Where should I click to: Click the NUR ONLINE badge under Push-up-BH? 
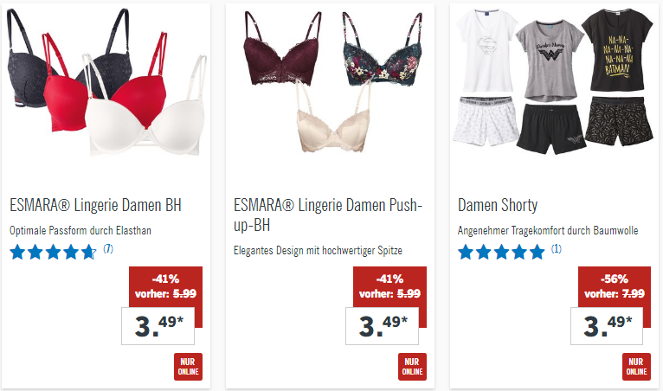pos(412,367)
